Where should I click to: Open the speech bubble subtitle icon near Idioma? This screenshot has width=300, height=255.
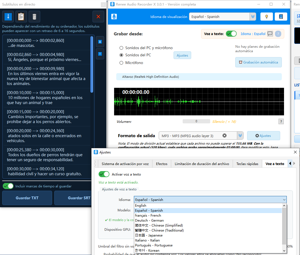tap(270, 34)
